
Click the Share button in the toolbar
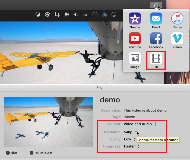(x=156, y=5)
